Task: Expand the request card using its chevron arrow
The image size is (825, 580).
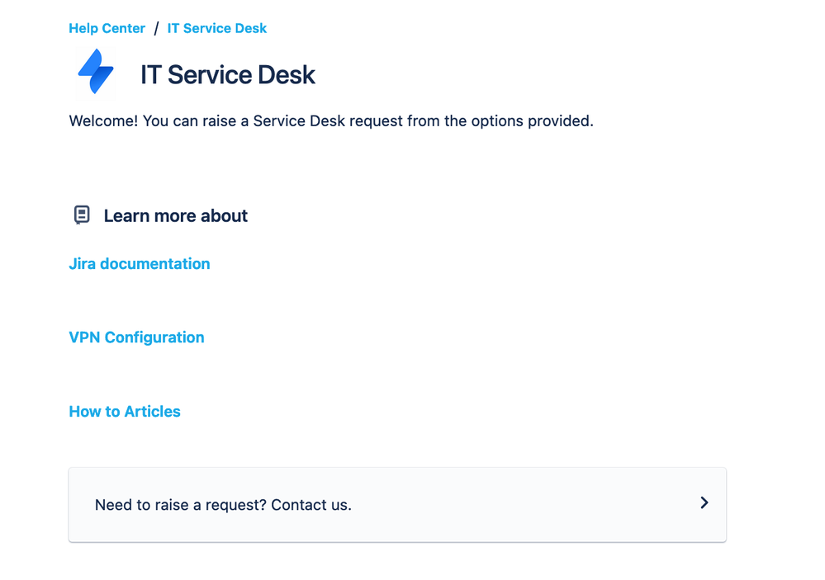Action: 704,502
